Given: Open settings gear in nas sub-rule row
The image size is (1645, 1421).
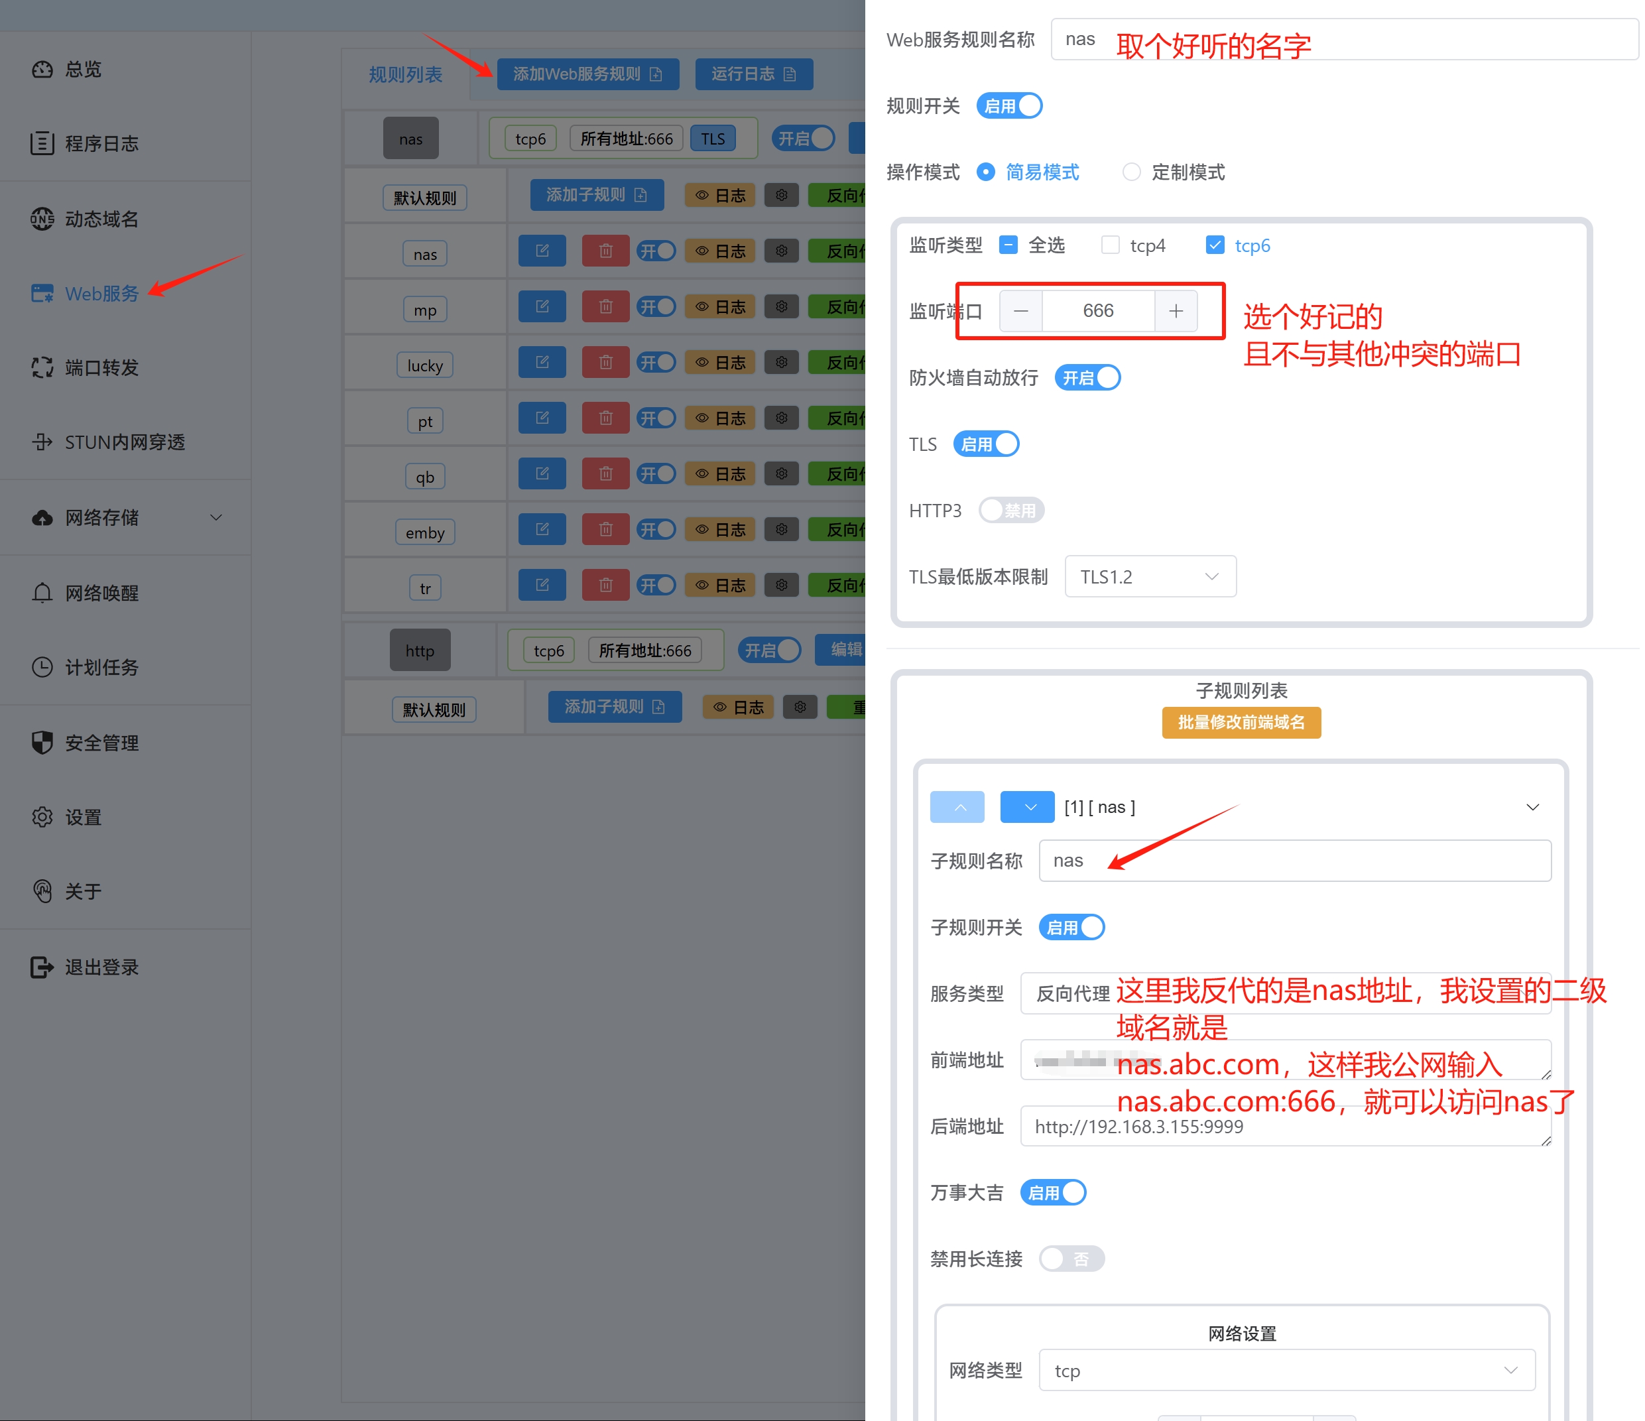Looking at the screenshot, I should [782, 251].
